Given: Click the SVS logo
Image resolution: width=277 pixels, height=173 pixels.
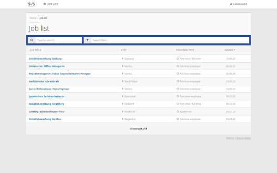Looking at the screenshot, I should [31, 4].
